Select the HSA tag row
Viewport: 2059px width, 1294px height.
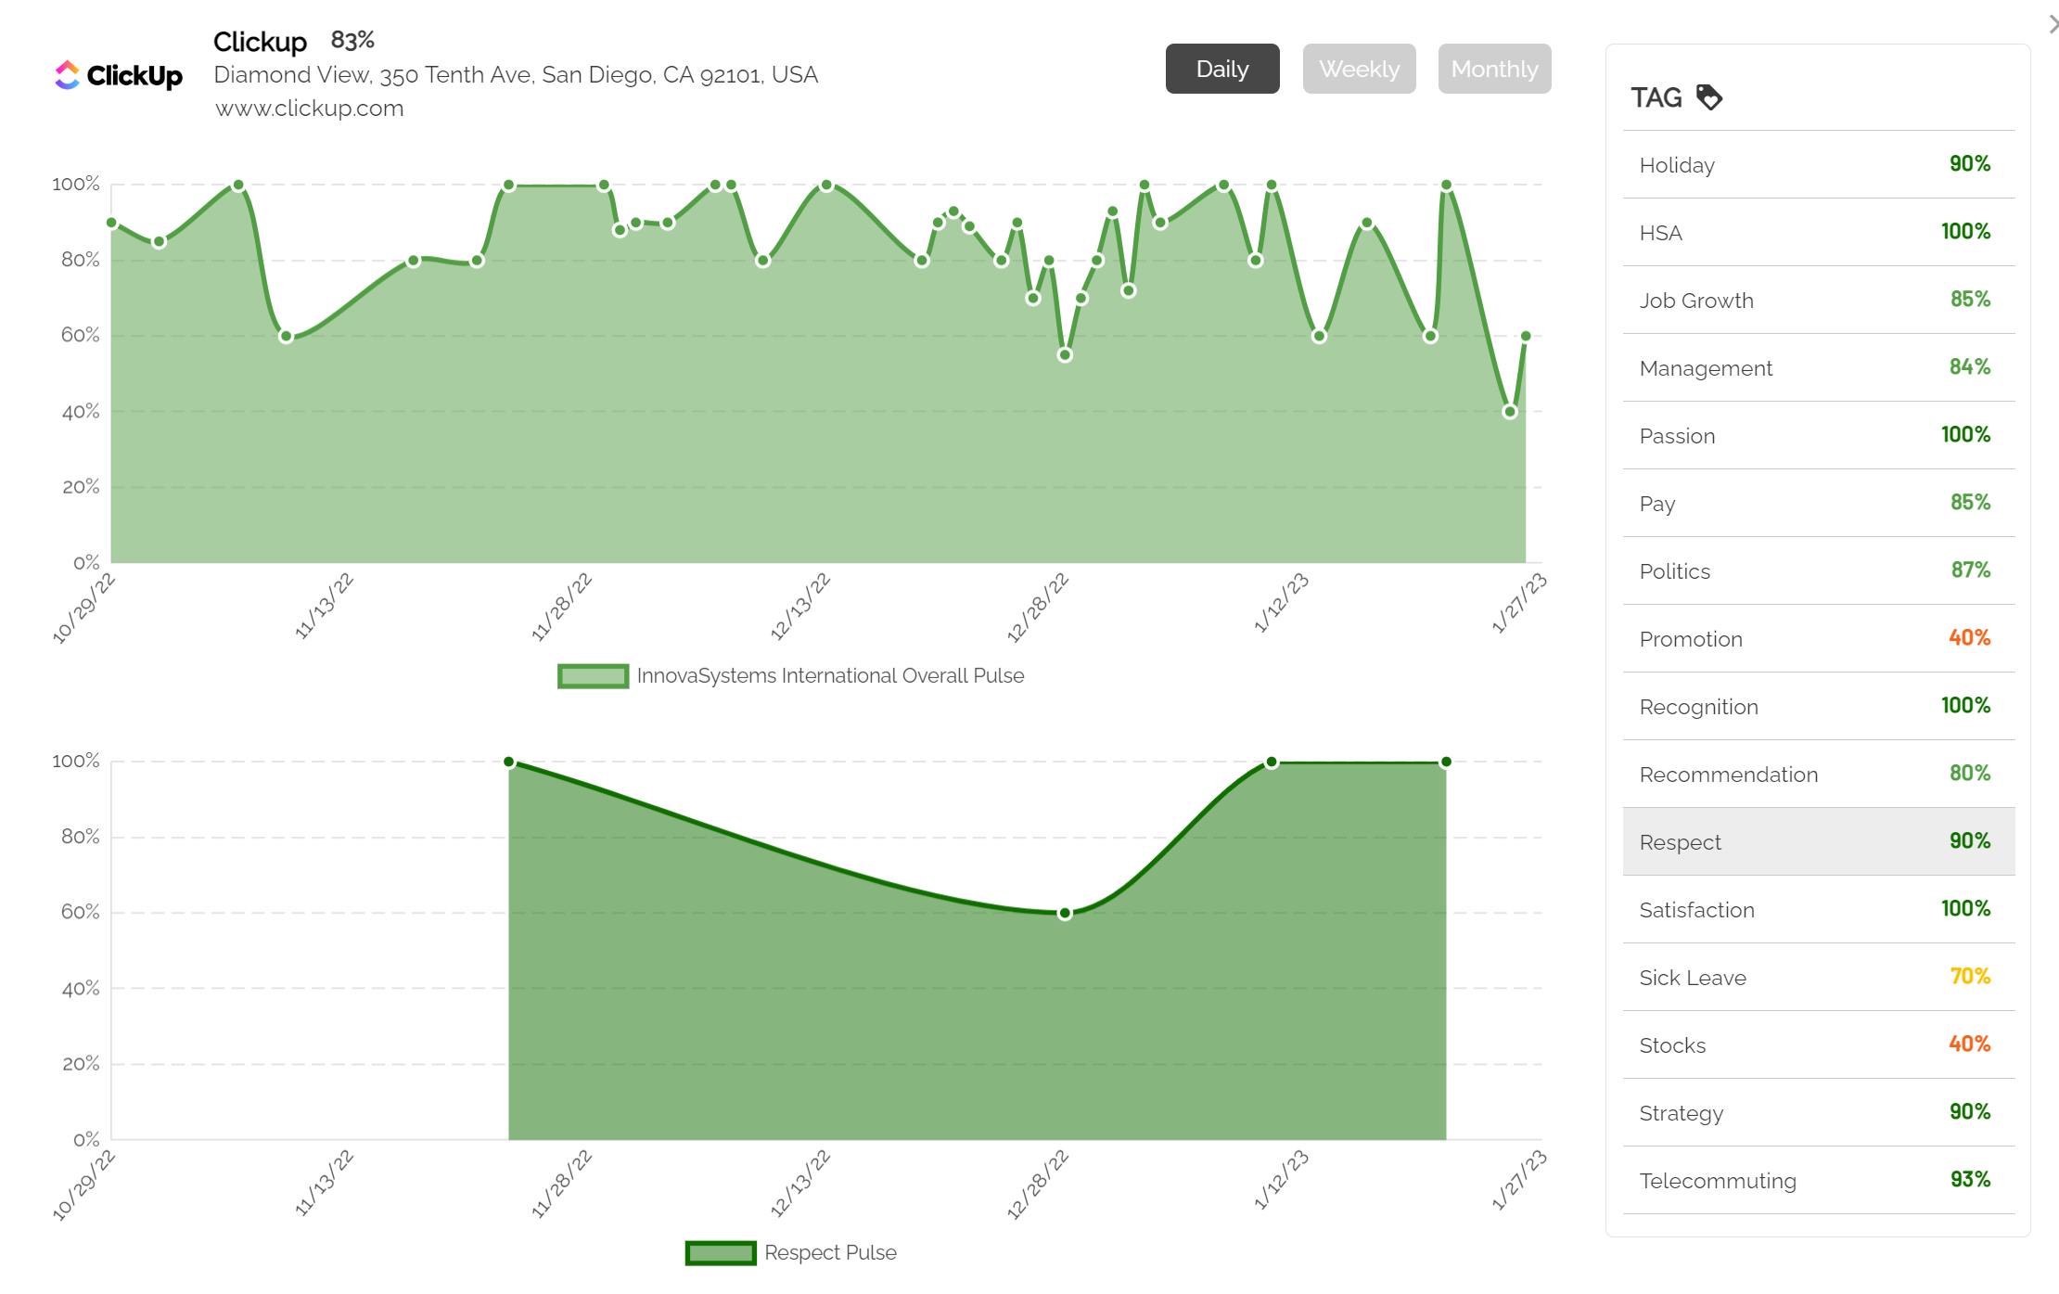(1819, 232)
